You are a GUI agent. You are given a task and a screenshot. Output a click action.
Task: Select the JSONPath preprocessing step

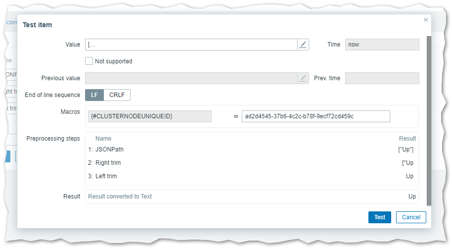(x=109, y=149)
